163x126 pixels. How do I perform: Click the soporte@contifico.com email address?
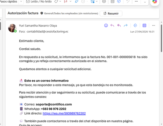pyautogui.click(x=54, y=104)
